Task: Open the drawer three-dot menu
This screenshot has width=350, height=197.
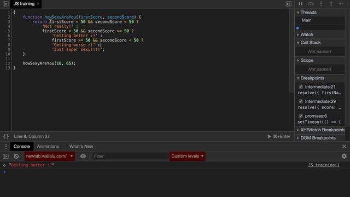Action: (6, 147)
